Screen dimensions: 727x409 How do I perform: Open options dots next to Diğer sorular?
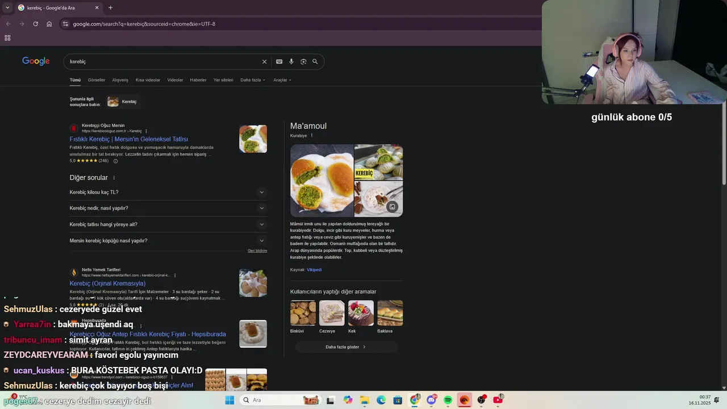[x=114, y=178]
